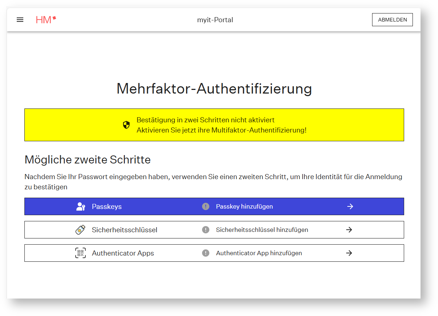438x316 pixels.
Task: Click warning icon beside Authenticator App hinzufügen
Action: coord(206,253)
